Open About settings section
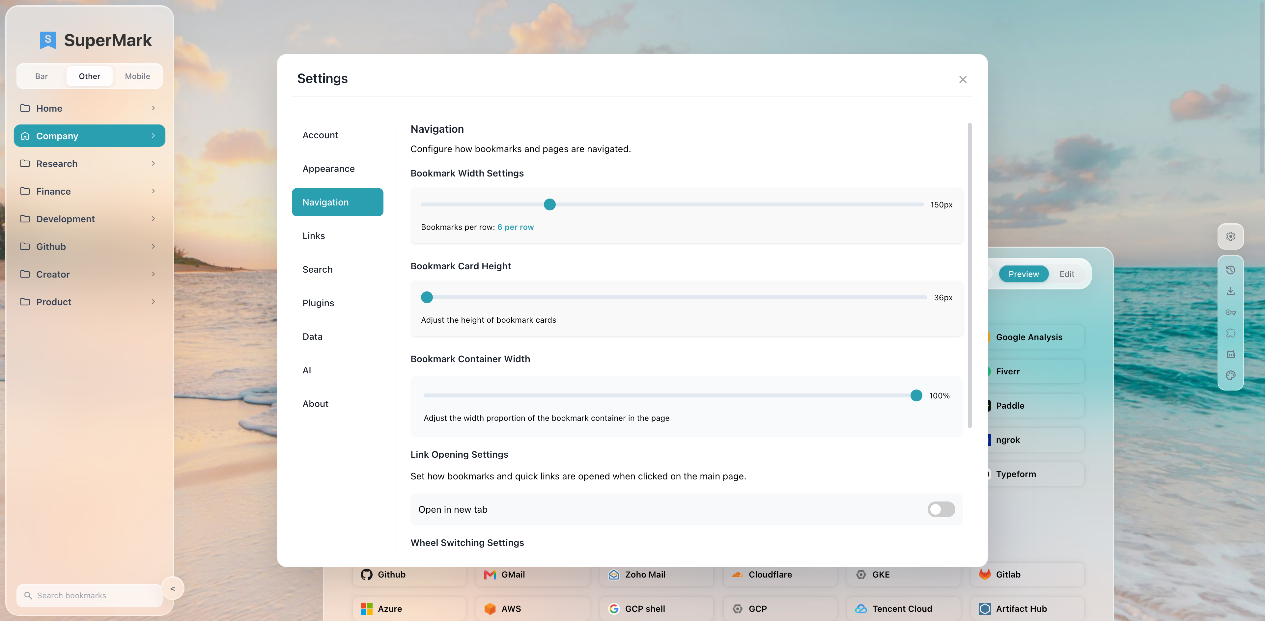Screen dimensions: 1265x621 (337, 404)
